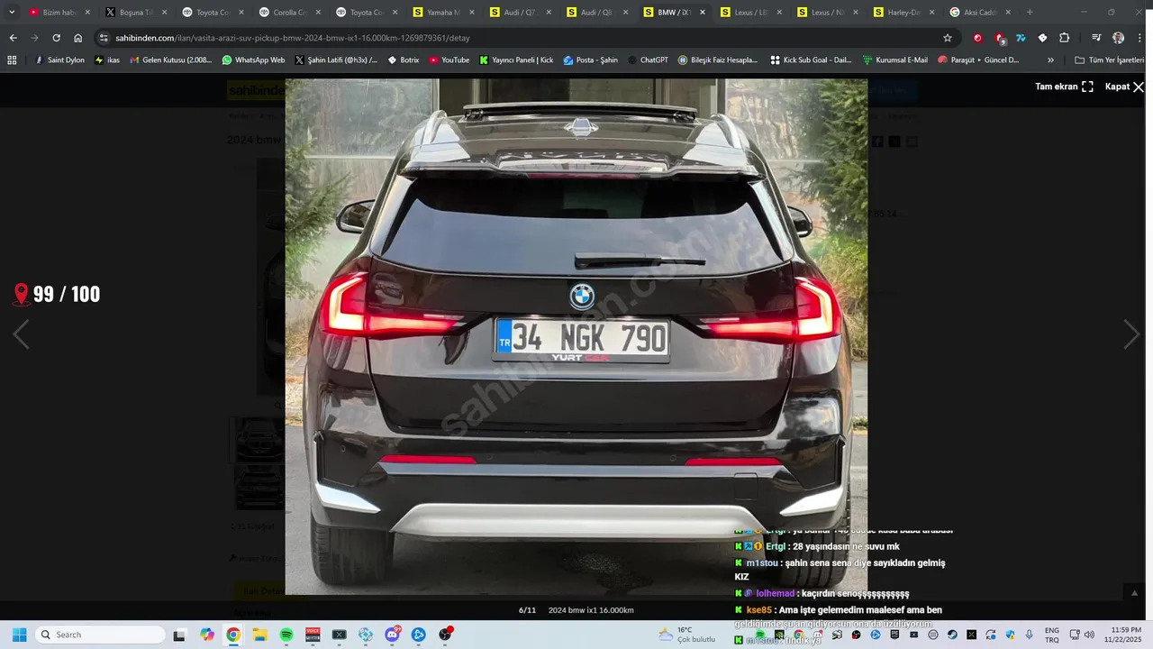Open weather widget showing 16°C

point(686,635)
